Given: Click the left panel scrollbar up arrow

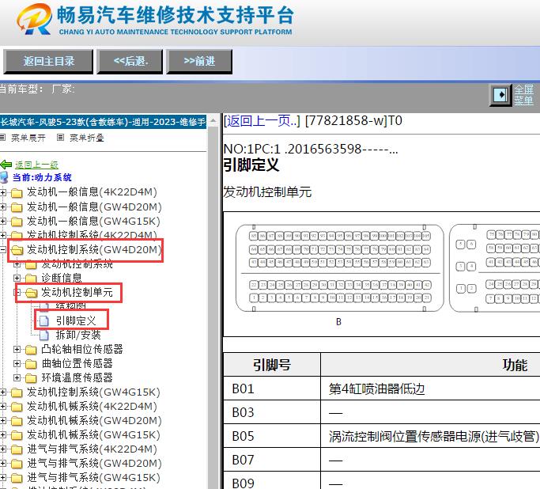Looking at the screenshot, I should click(x=213, y=120).
